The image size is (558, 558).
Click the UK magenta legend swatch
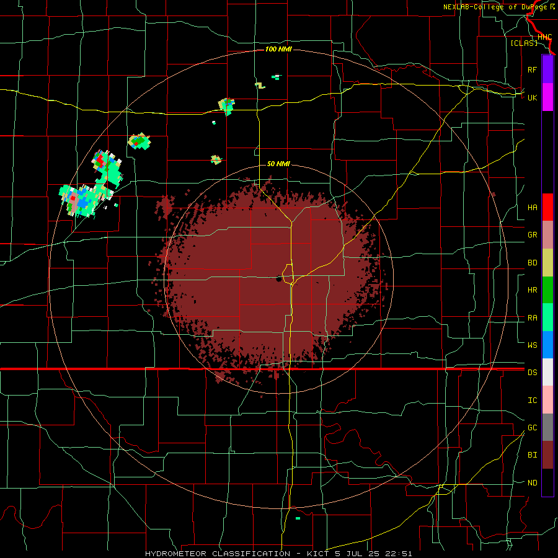pos(547,97)
